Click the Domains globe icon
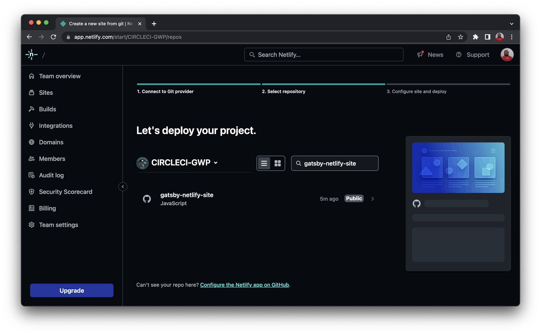The height and width of the screenshot is (334, 541). (x=32, y=142)
